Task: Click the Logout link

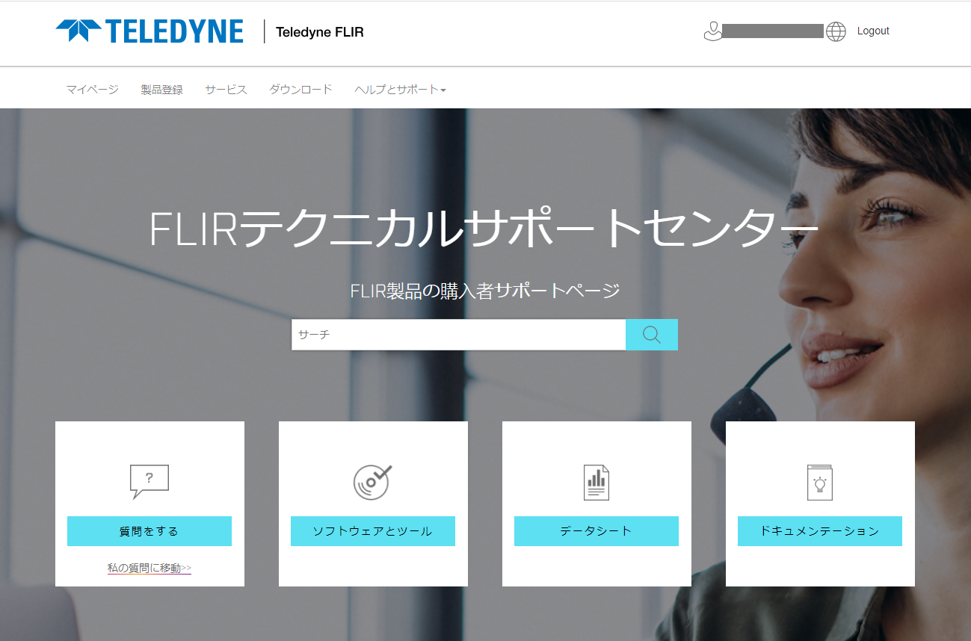Action: (x=873, y=31)
